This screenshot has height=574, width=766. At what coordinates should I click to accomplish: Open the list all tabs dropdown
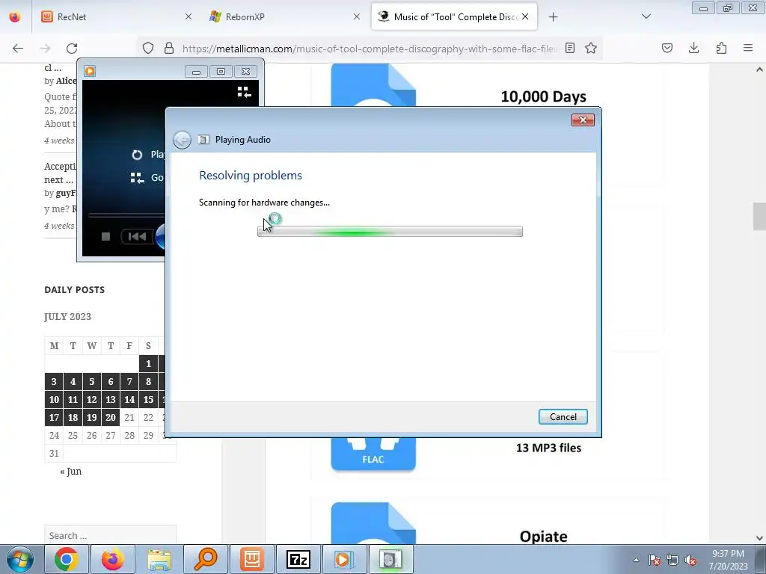(x=646, y=16)
